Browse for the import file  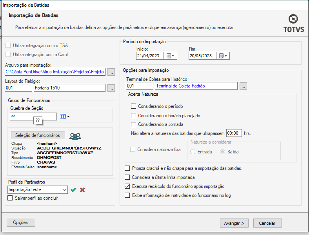click(x=111, y=72)
